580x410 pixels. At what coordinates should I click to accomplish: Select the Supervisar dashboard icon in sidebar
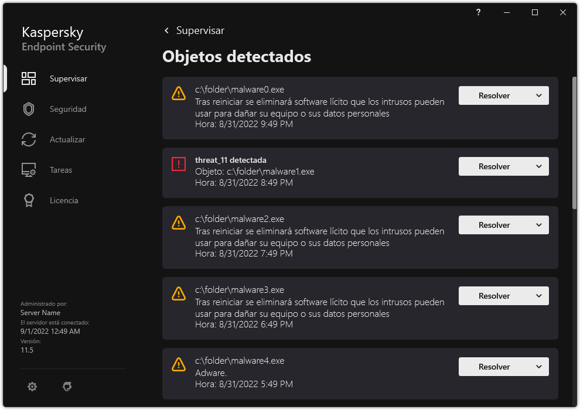(28, 78)
